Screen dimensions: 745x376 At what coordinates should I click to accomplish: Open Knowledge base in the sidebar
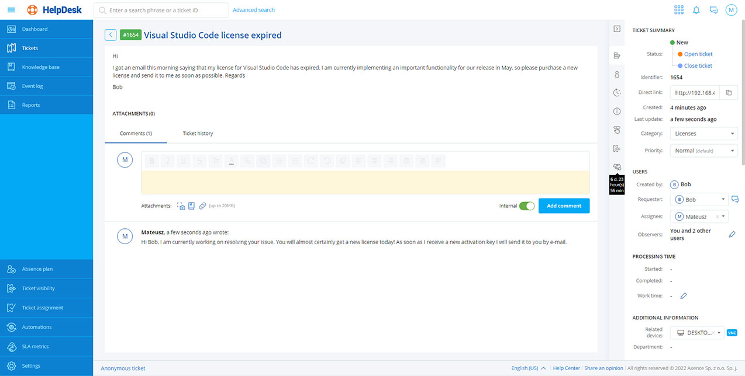(47, 67)
